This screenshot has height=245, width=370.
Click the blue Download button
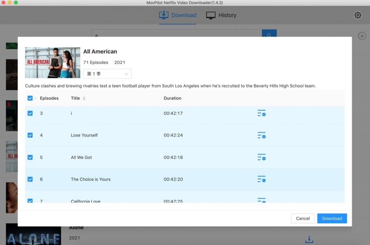tap(332, 218)
